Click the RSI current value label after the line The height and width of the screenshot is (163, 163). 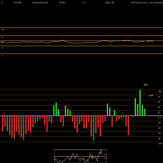point(150,41)
